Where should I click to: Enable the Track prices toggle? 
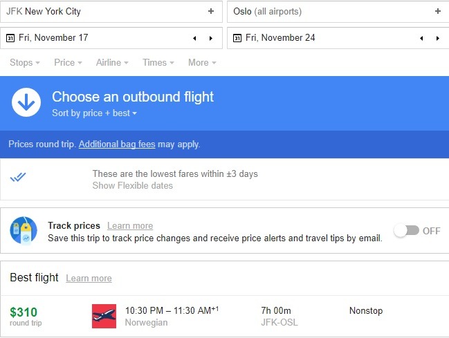tap(406, 230)
